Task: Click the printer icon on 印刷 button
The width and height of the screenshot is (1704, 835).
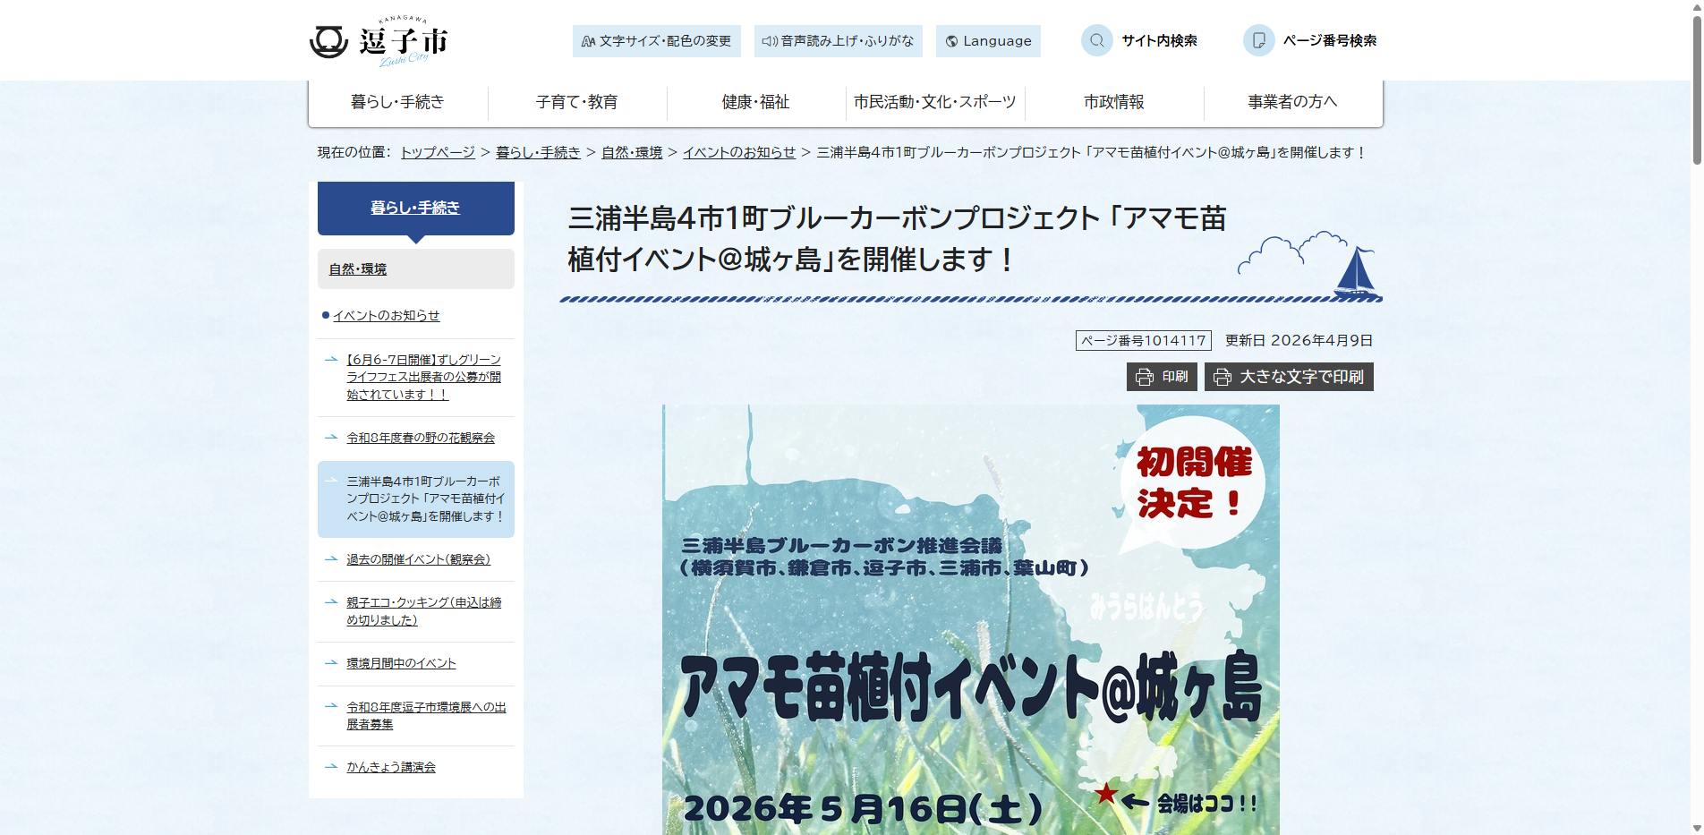Action: (1144, 377)
